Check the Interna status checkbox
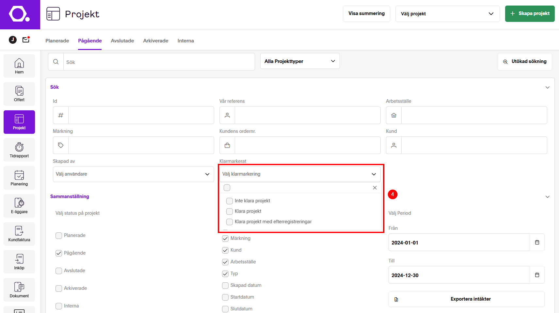The height and width of the screenshot is (313, 559). (59, 306)
